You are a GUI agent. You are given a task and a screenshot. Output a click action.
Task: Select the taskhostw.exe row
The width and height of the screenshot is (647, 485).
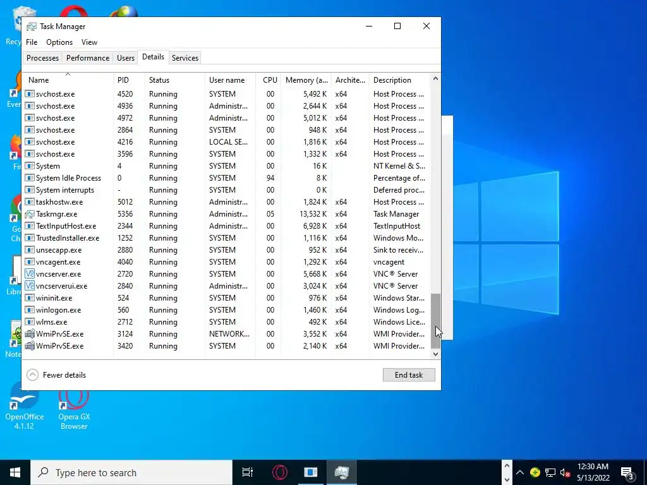click(227, 202)
